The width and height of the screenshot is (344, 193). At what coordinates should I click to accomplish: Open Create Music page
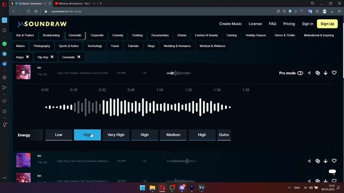pos(230,24)
